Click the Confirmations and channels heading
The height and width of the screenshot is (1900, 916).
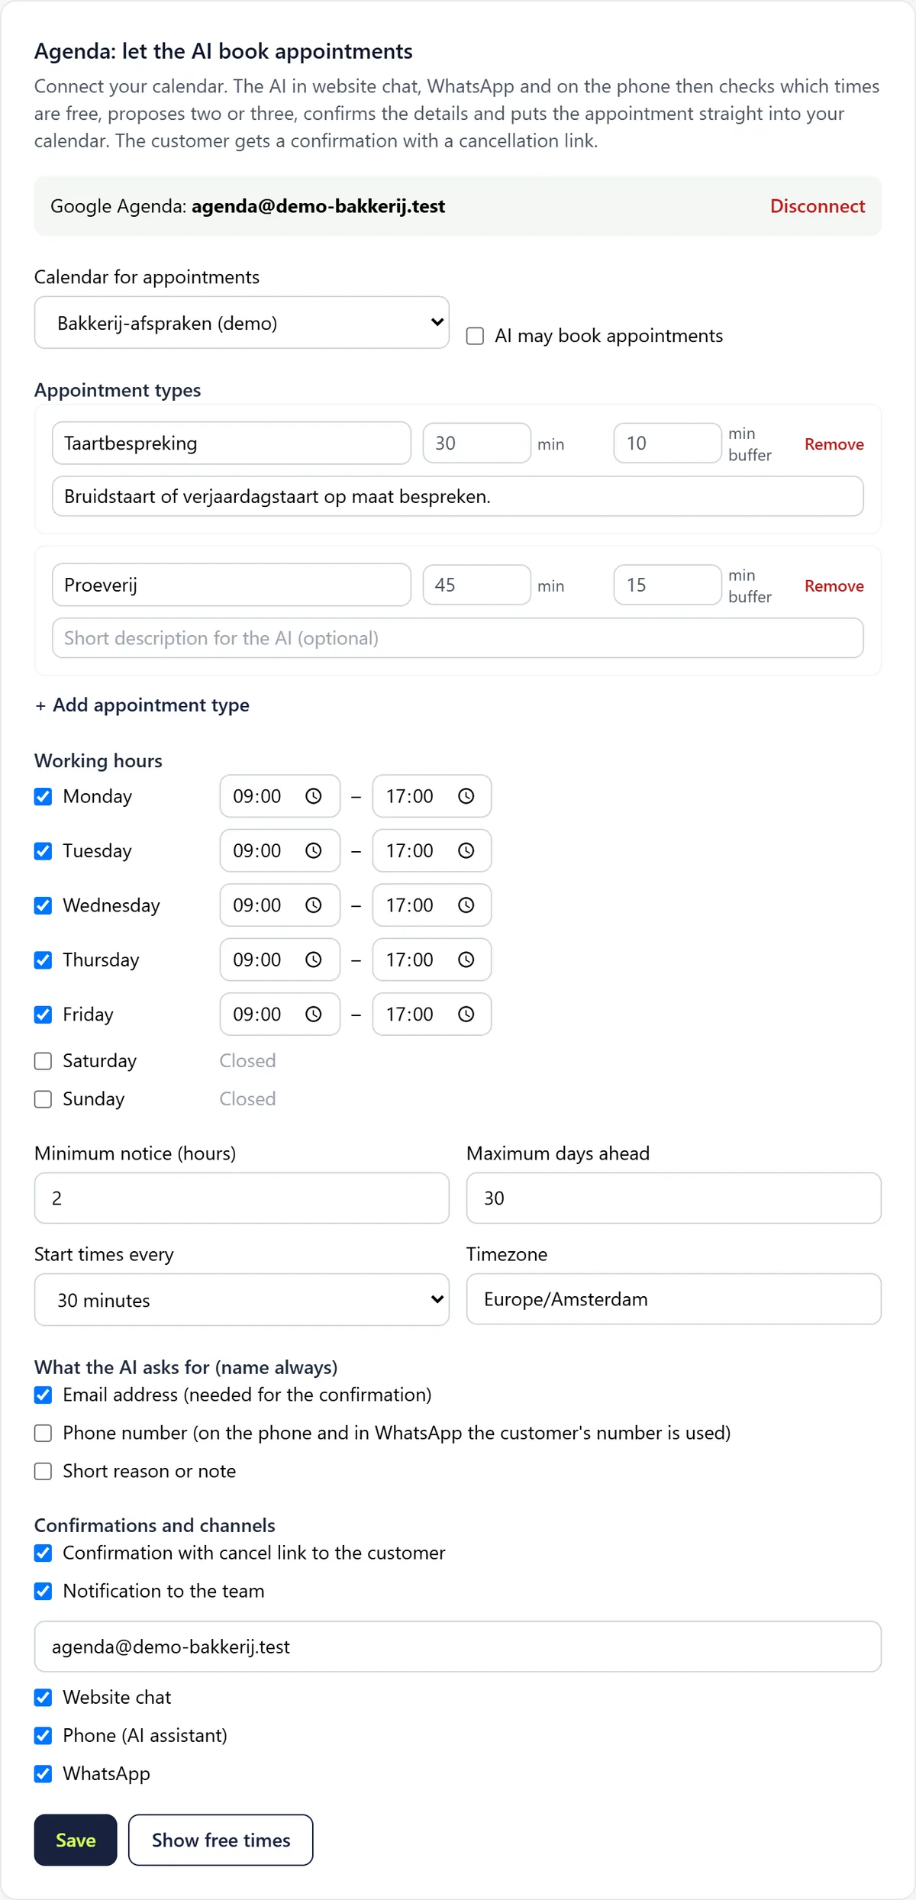[x=155, y=1525]
